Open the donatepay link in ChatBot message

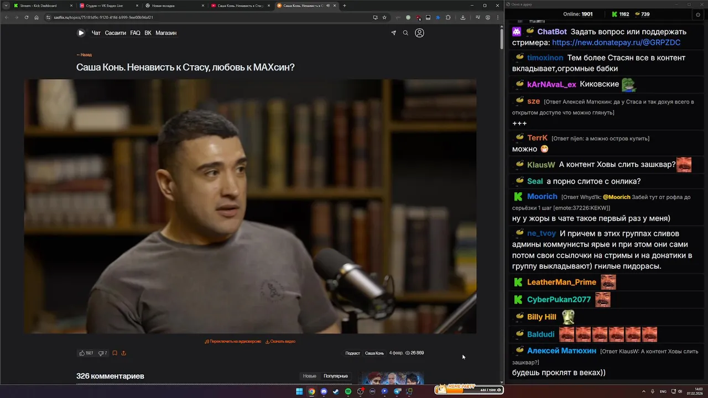point(616,43)
